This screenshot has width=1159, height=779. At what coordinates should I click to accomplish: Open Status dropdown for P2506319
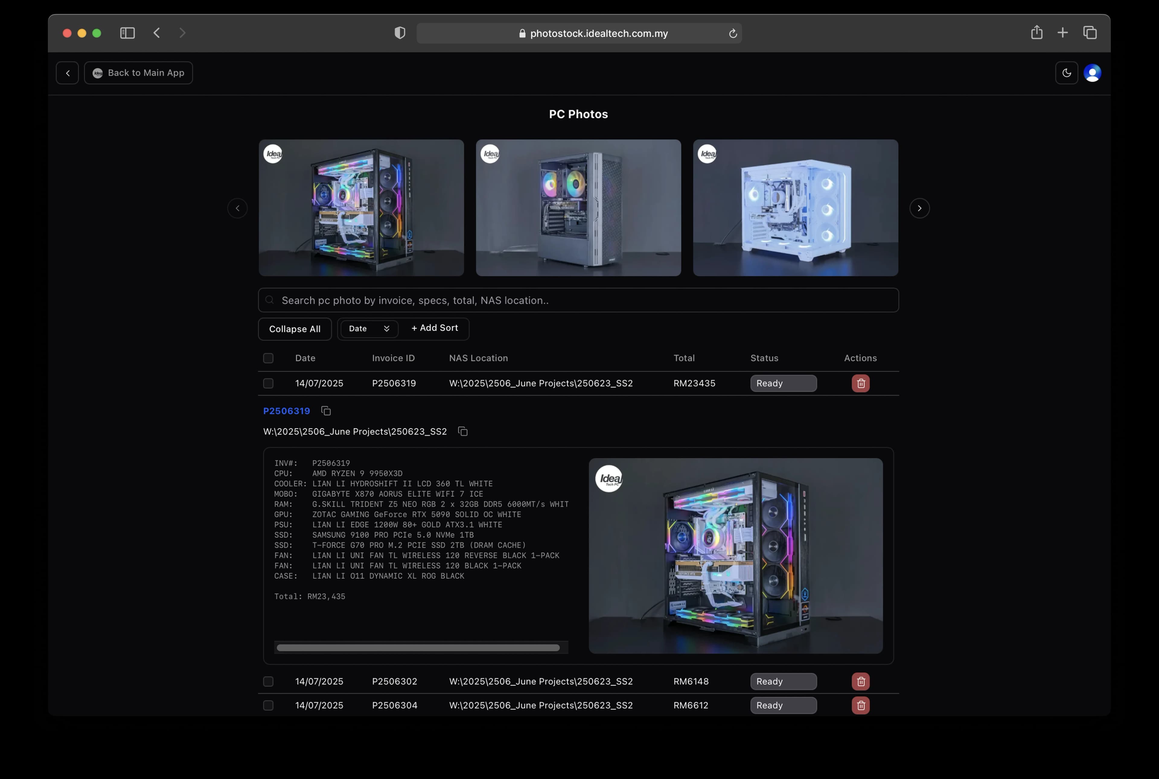783,384
